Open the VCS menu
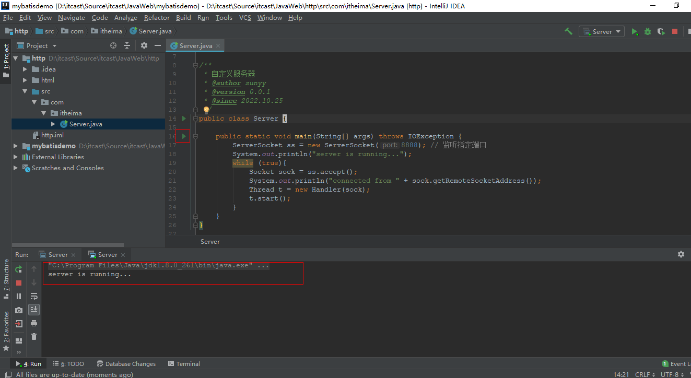Viewport: 691px width, 378px height. [245, 18]
